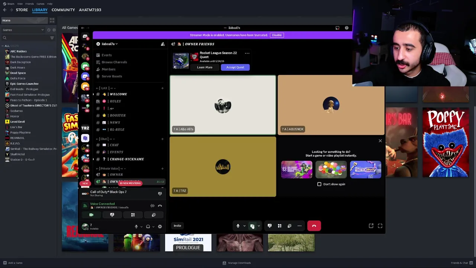
Task: Click the 30 NEW MENTIONS pill
Action: [130, 183]
